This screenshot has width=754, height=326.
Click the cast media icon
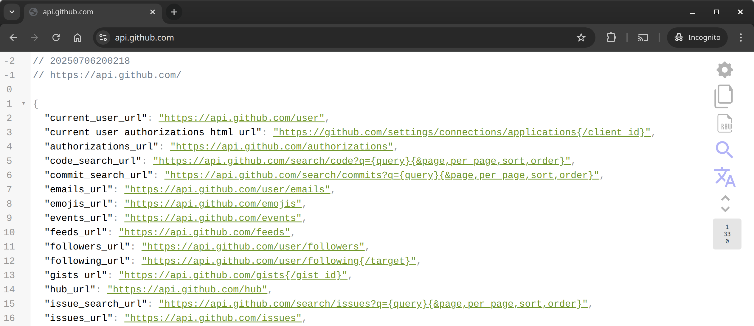(643, 38)
